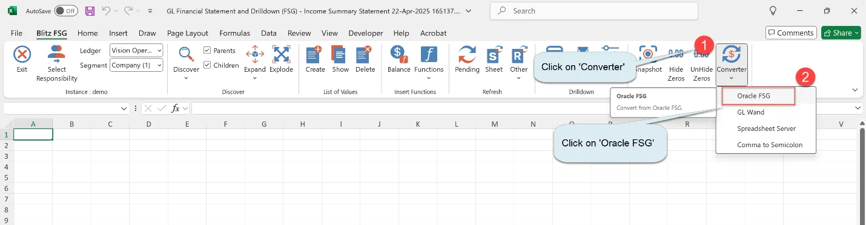The width and height of the screenshot is (866, 225).
Task: Insert a Balance function
Action: tap(399, 59)
